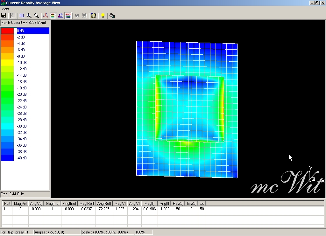Click the Save icon in toolbar
326x236 pixels.
pyautogui.click(x=4, y=15)
